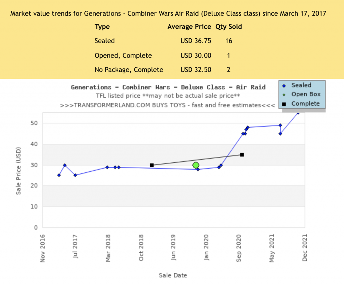Screen dimensions: 344x285
Task: Click the 'Average Price' column header
Action: [189, 27]
